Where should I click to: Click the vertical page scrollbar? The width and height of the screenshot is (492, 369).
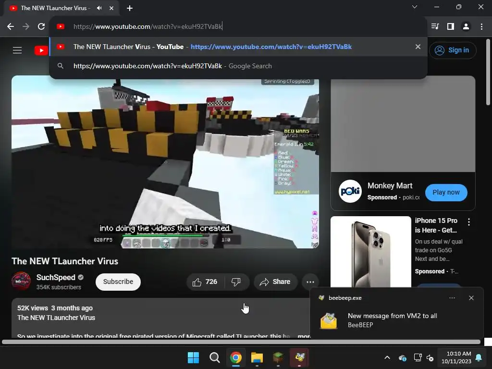pos(488,73)
